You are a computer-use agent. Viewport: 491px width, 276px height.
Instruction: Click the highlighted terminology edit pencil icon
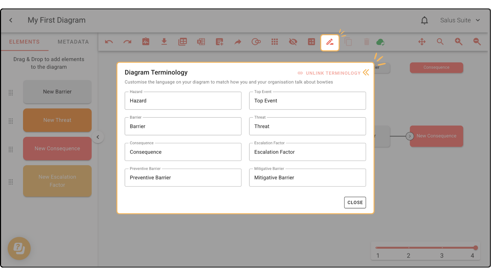pyautogui.click(x=330, y=42)
